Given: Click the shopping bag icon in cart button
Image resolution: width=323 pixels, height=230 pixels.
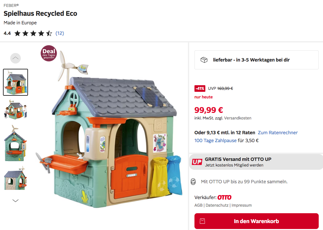Looking at the screenshot, I should pyautogui.click(x=202, y=221).
